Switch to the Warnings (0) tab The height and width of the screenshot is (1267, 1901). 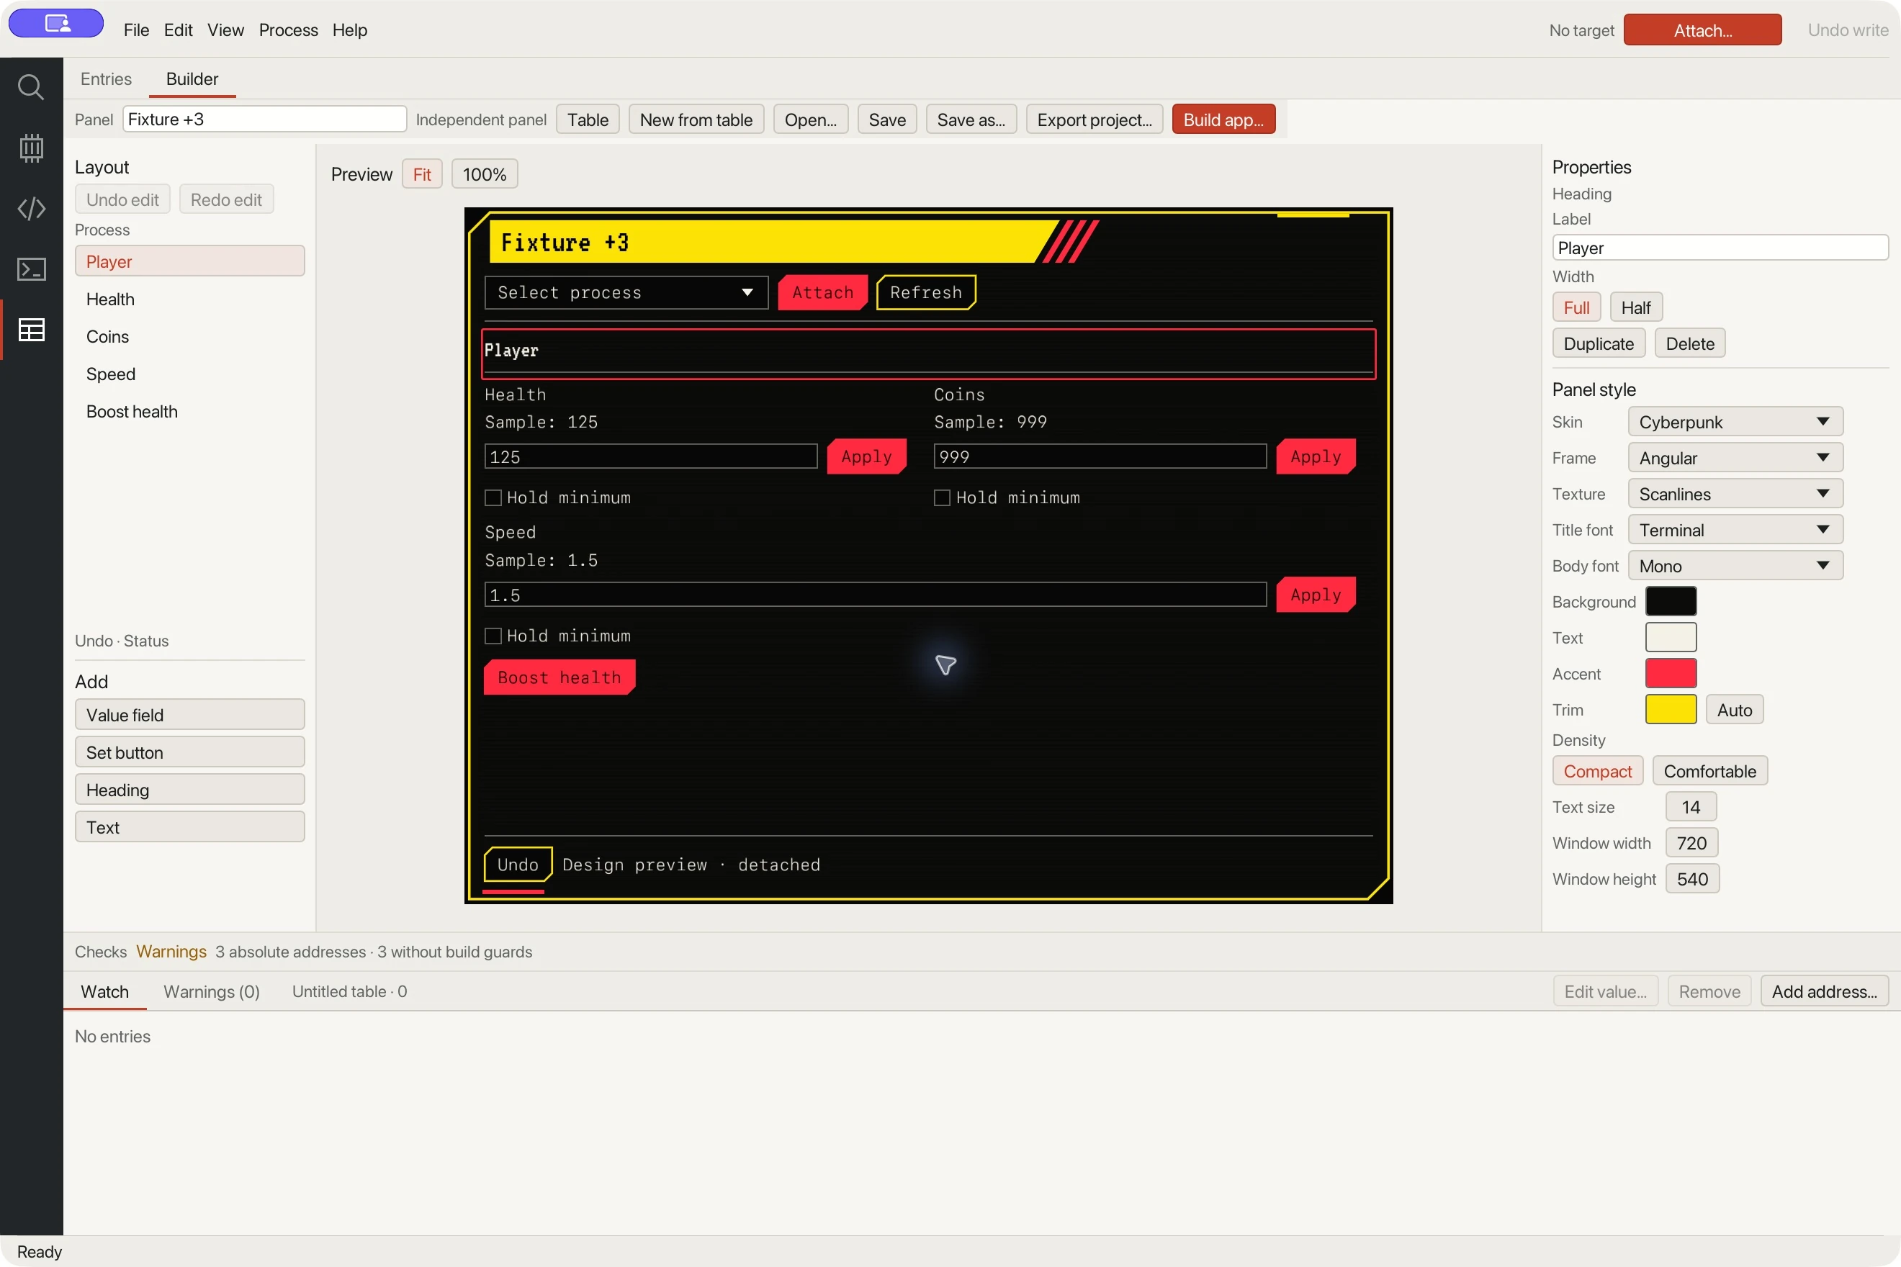212,991
